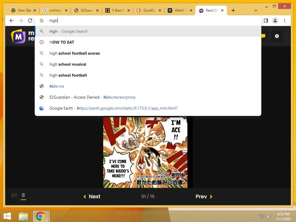Open the yellow comments bubble icon
Screen dimensions: 296x222
(x=263, y=36)
